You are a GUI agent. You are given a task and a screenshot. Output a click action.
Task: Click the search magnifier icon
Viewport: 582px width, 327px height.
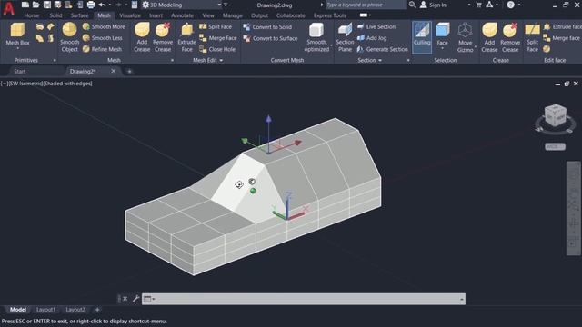tap(412, 5)
